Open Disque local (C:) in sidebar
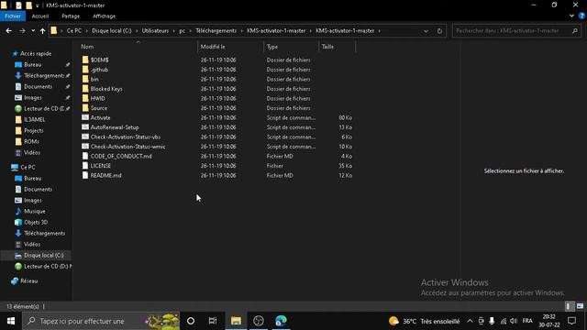Viewport: 587px width, 330px height. coord(43,255)
